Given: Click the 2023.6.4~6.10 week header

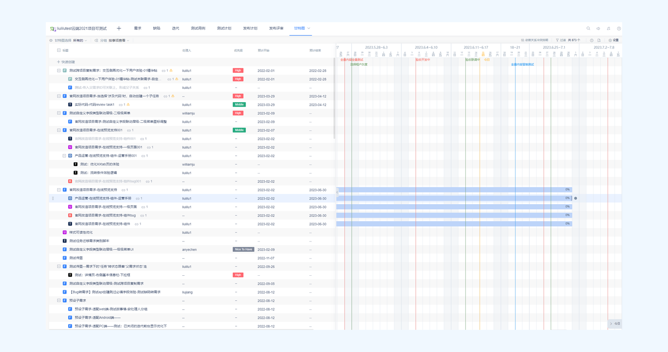Looking at the screenshot, I should [x=426, y=48].
